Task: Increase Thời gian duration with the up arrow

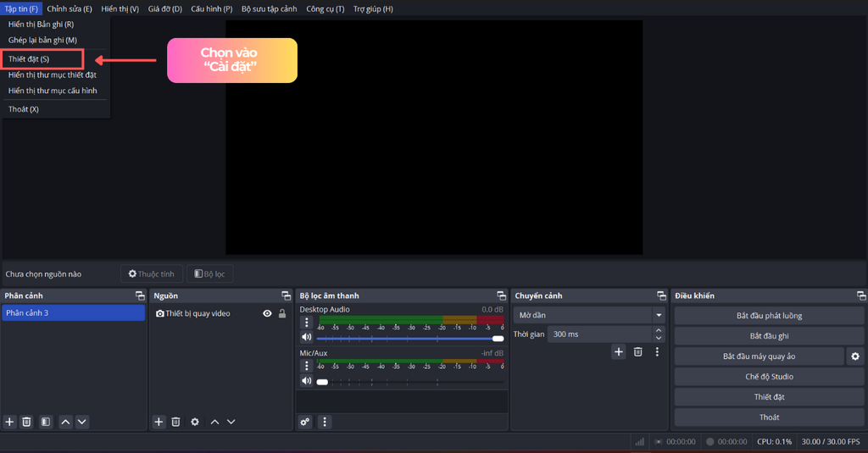Action: click(658, 330)
